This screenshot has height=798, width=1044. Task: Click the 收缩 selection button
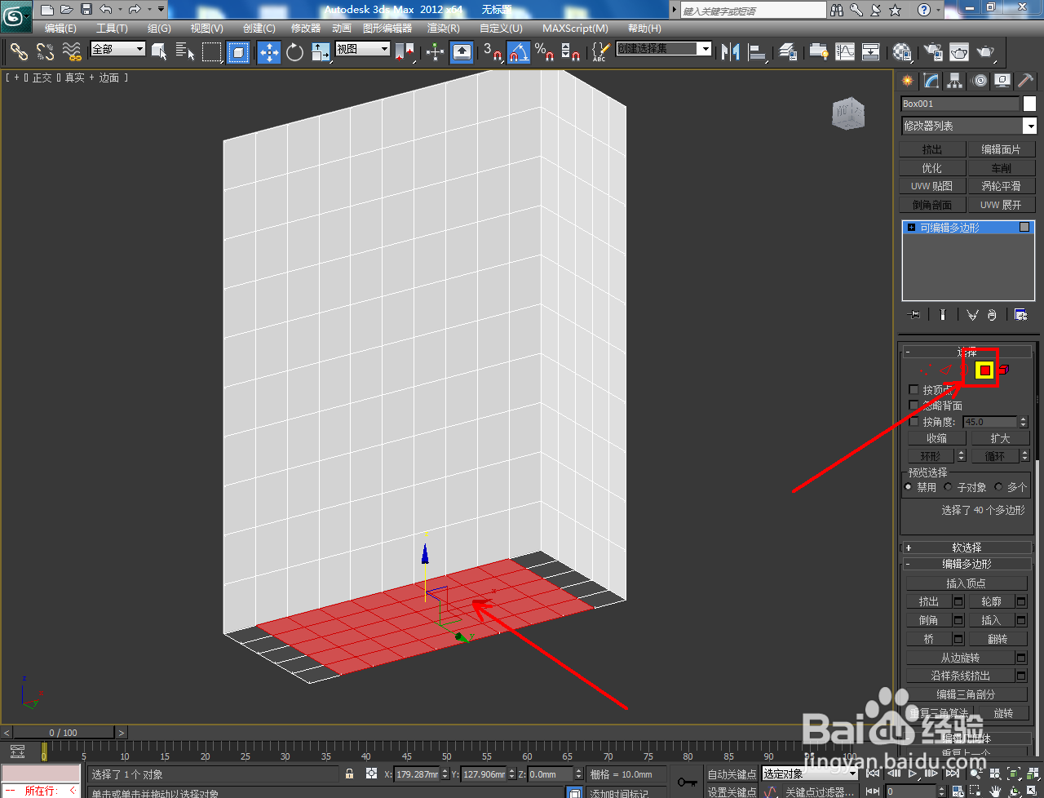(937, 438)
